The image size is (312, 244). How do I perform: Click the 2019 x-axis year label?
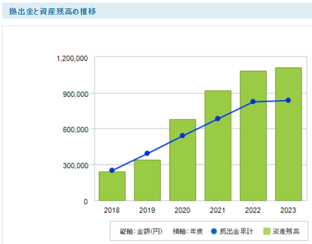[147, 210]
